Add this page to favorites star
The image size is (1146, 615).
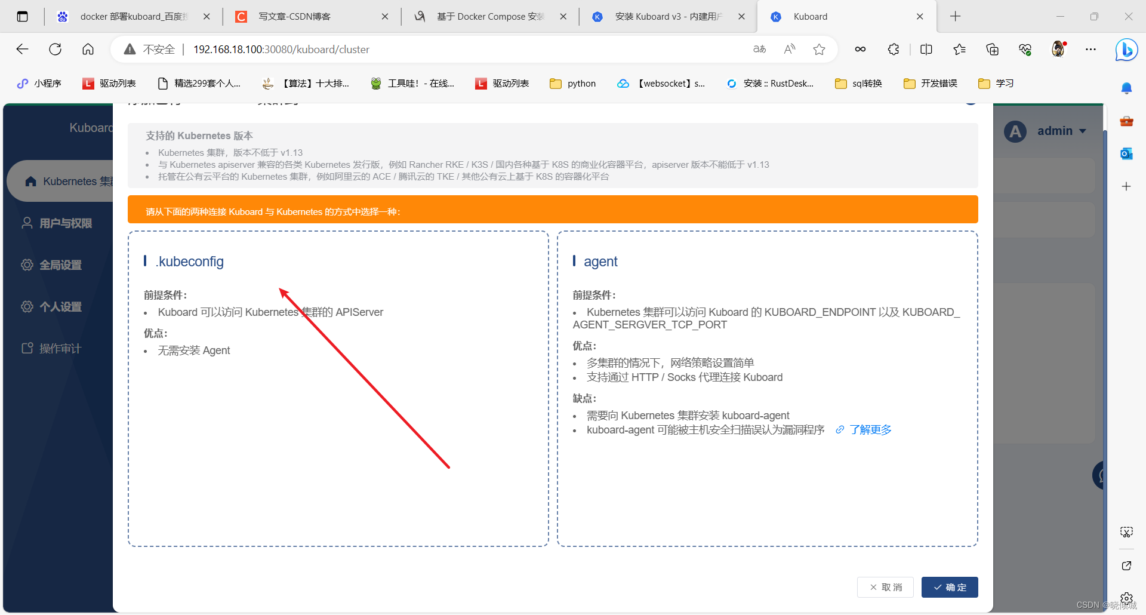pos(819,49)
